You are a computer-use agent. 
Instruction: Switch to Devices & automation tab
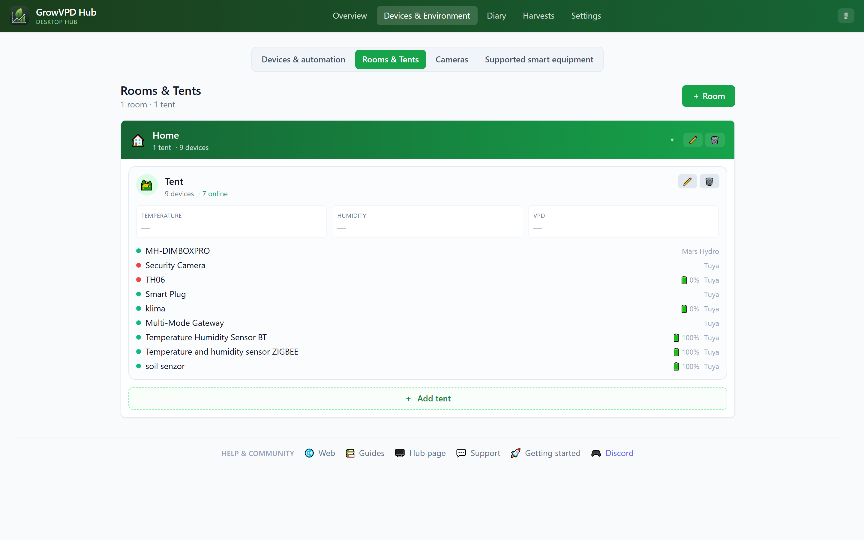303,59
